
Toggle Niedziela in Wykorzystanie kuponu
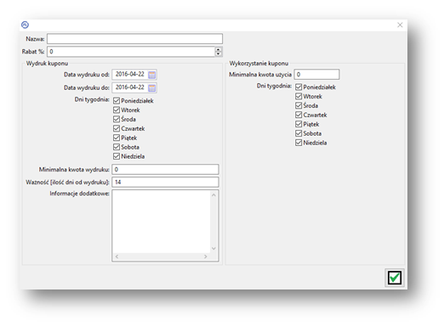(299, 143)
